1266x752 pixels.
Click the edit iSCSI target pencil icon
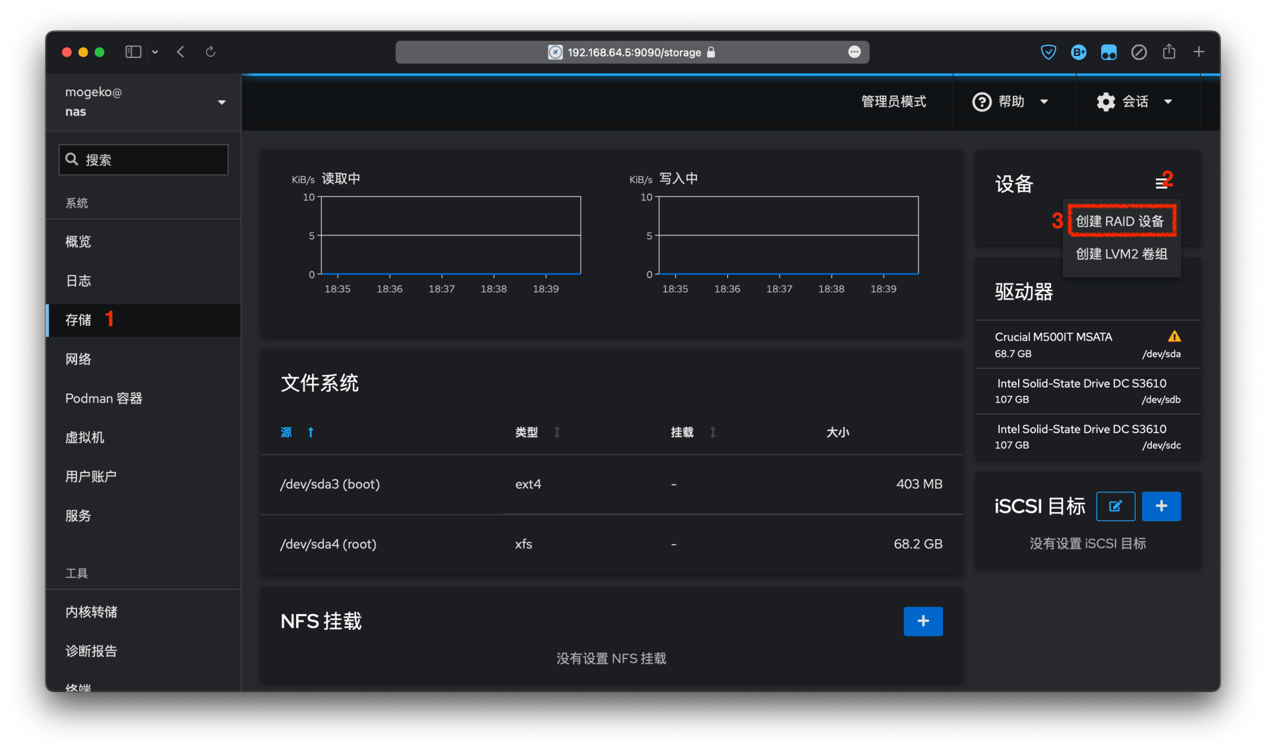1115,506
